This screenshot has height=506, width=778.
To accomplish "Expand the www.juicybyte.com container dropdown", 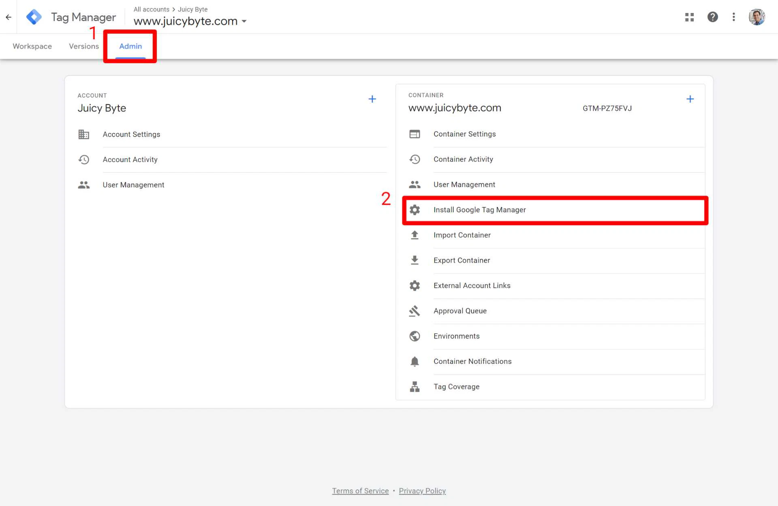I will [x=244, y=21].
